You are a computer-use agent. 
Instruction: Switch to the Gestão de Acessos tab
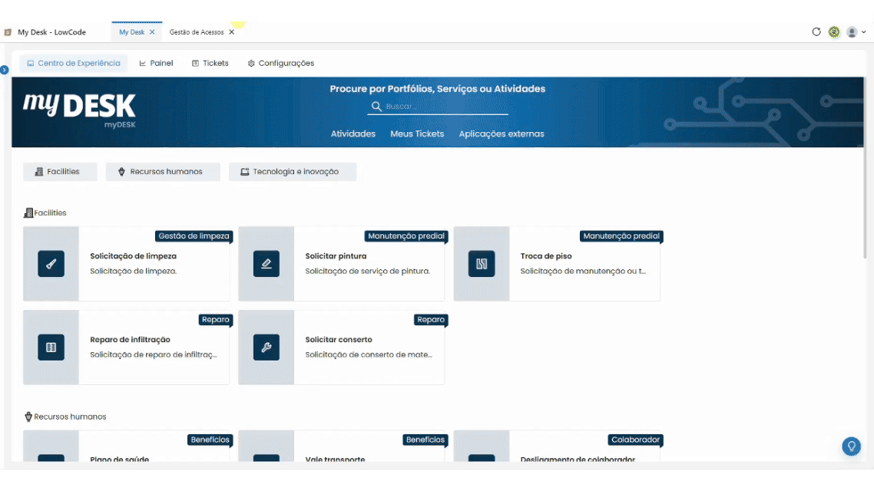pos(196,32)
